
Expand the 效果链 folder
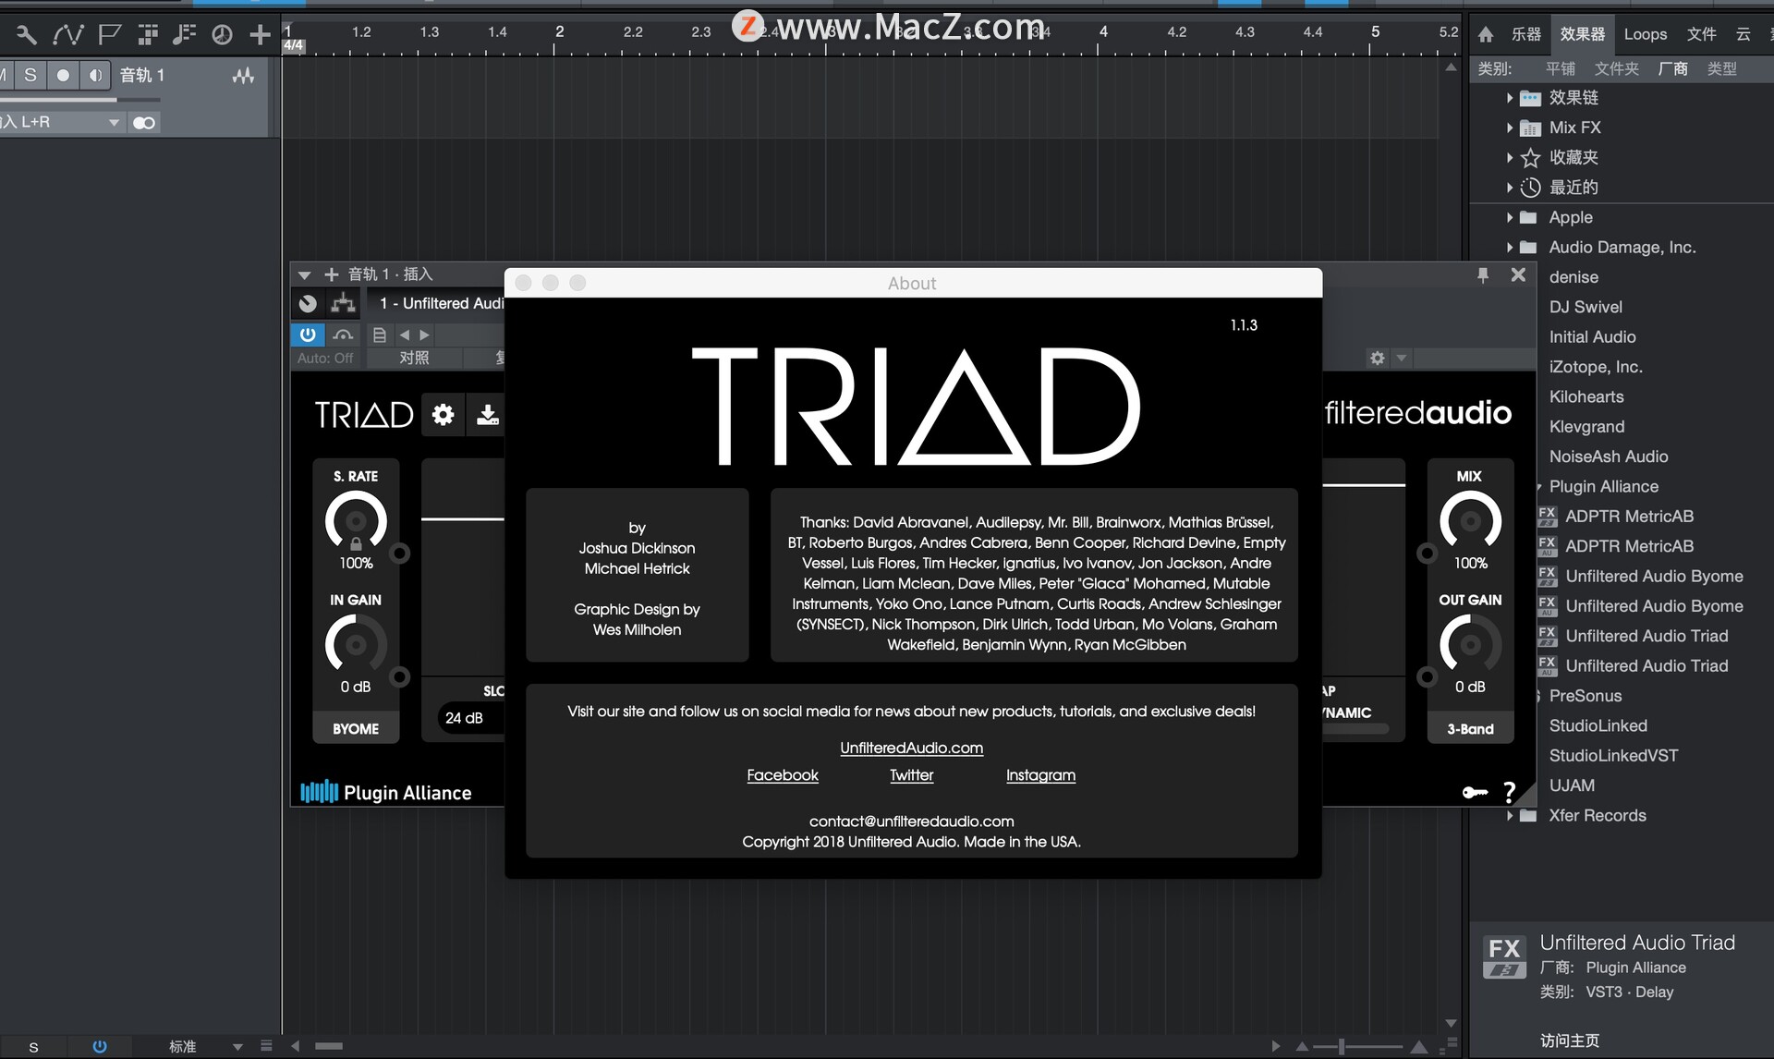(x=1510, y=98)
